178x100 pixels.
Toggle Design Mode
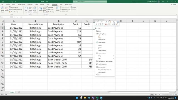[44, 9]
